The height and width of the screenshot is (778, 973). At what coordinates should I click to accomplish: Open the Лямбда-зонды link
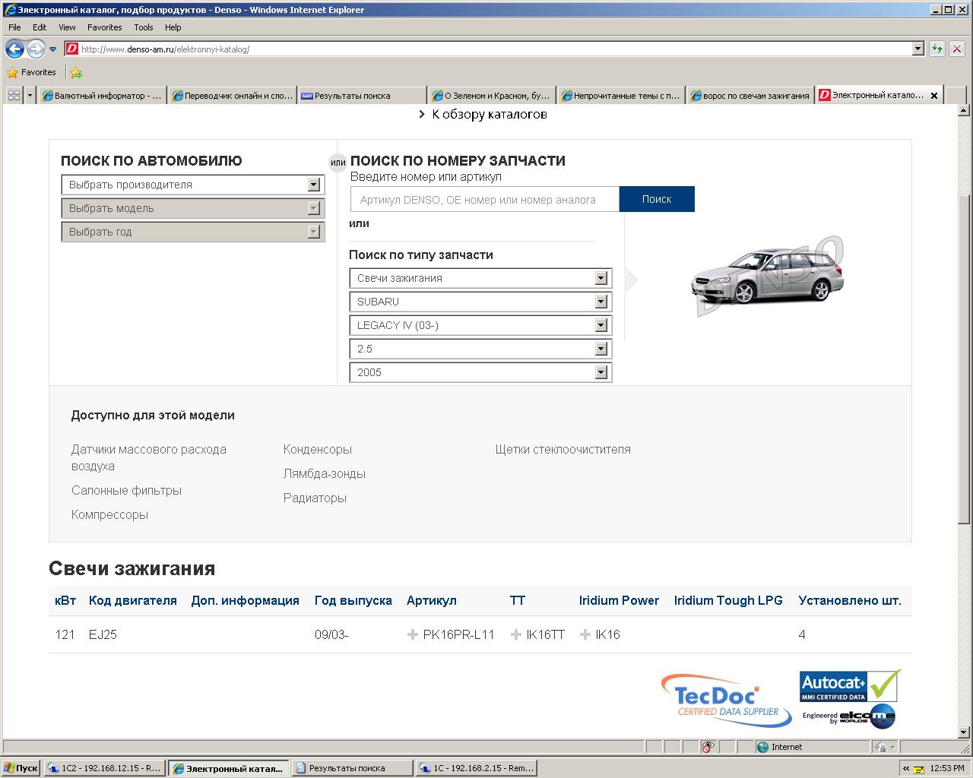325,474
